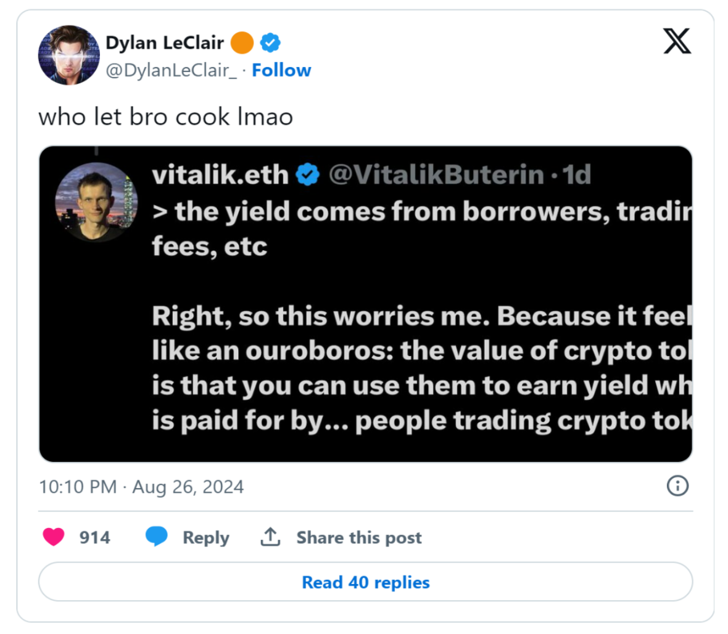
Task: Click the @DylanLeClair_ handle
Action: pos(171,70)
